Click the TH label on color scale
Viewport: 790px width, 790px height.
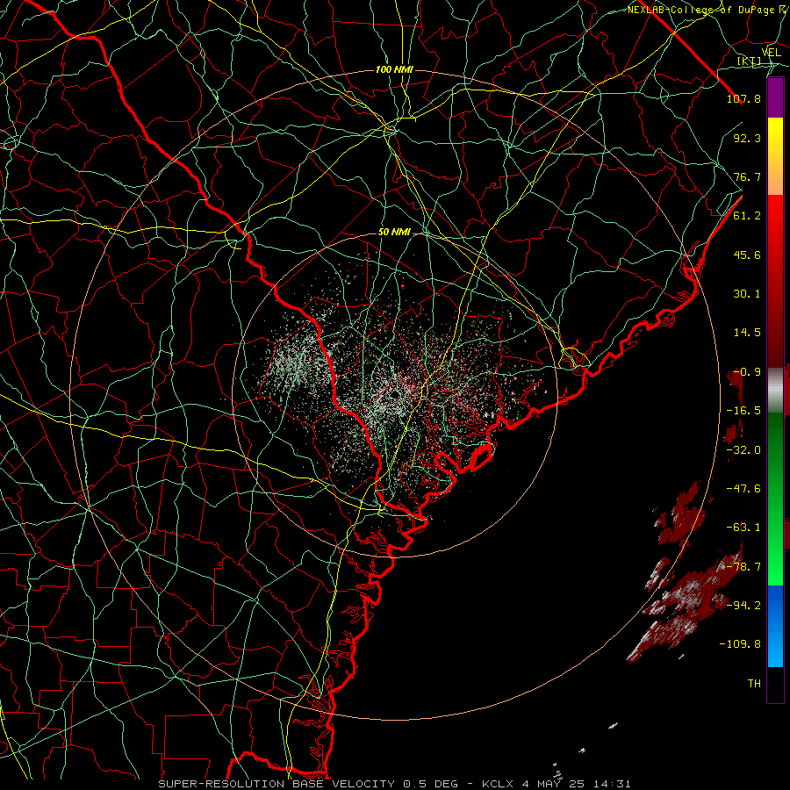(x=754, y=684)
